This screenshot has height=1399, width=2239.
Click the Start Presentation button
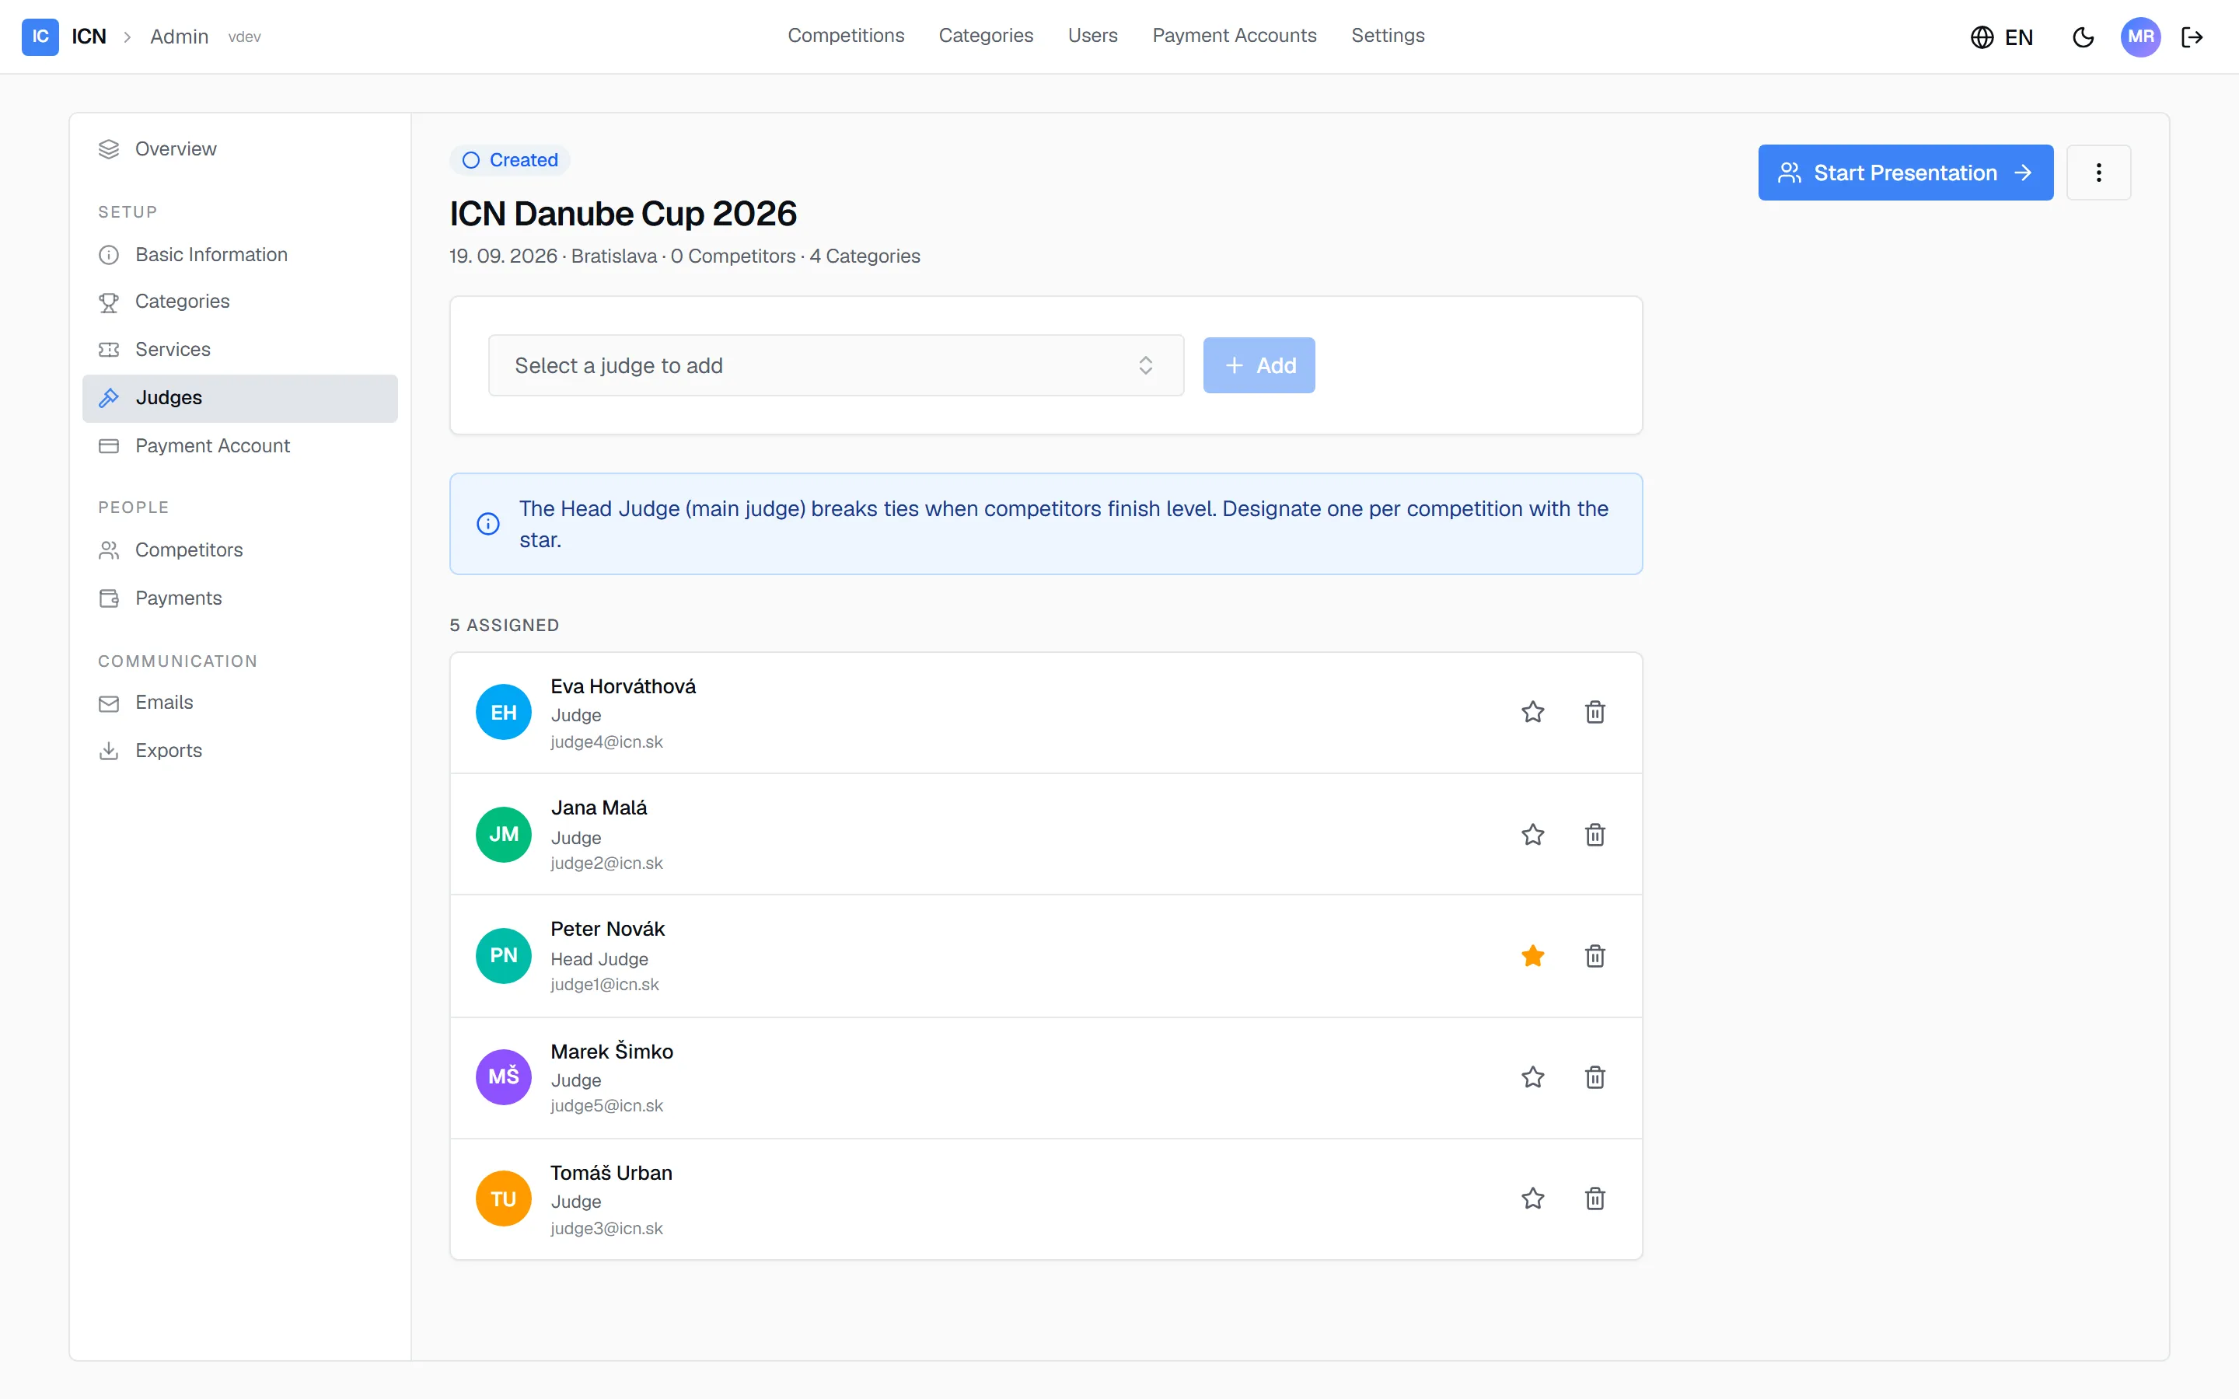point(1905,172)
